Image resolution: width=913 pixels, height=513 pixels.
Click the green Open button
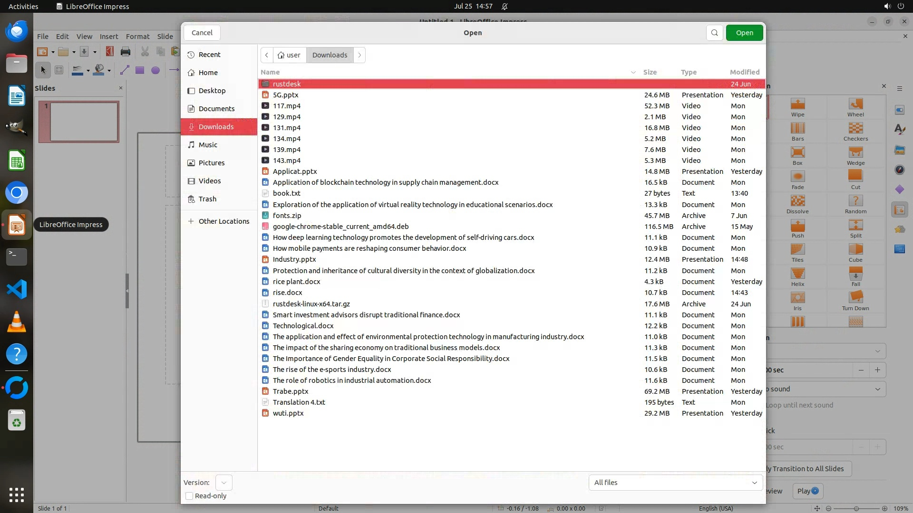[744, 33]
